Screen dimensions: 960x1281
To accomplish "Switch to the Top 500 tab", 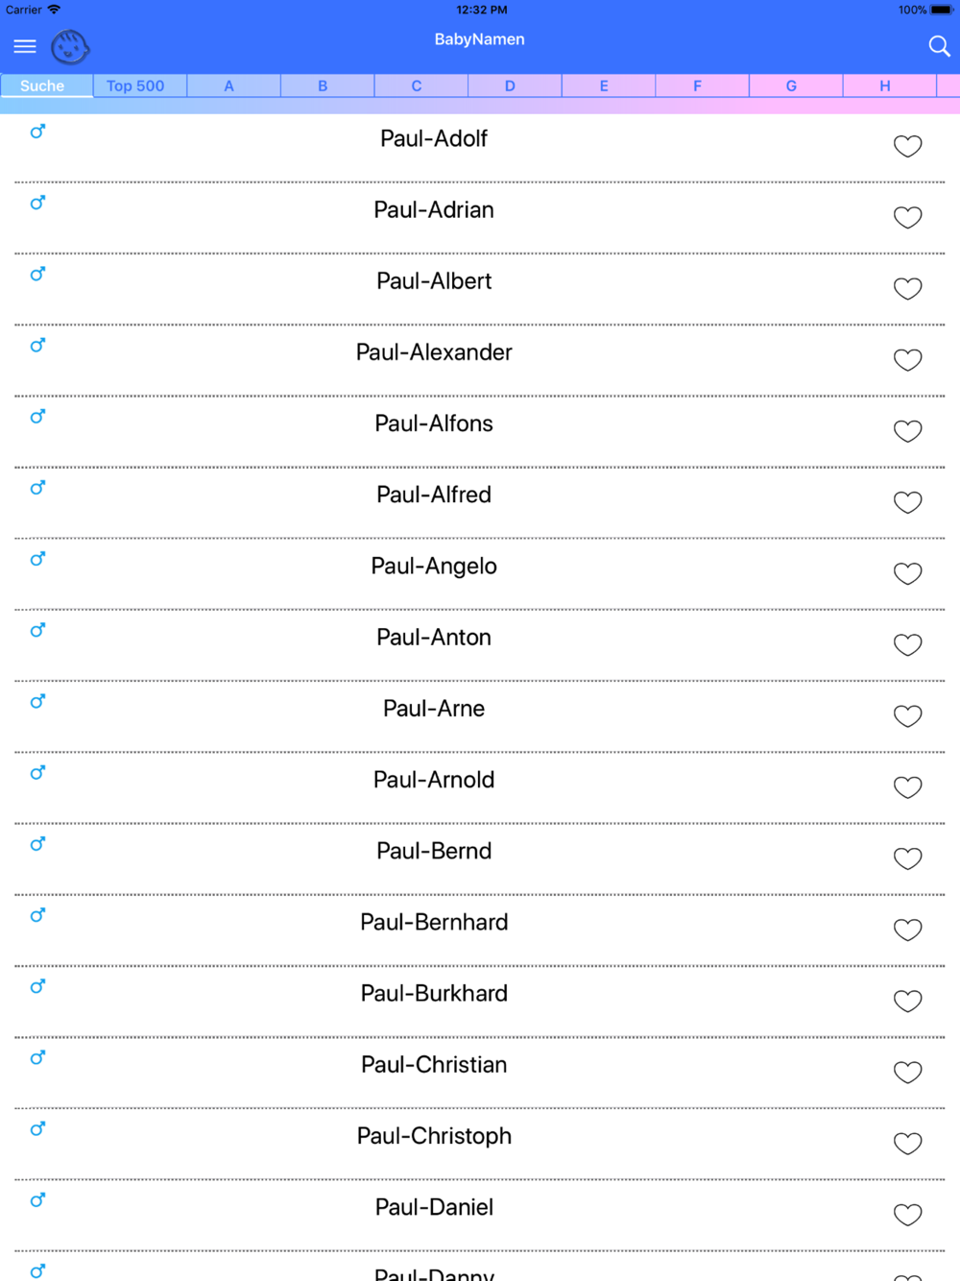I will tap(135, 85).
